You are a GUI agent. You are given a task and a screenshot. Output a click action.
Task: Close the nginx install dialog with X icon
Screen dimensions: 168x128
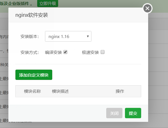(x=147, y=8)
